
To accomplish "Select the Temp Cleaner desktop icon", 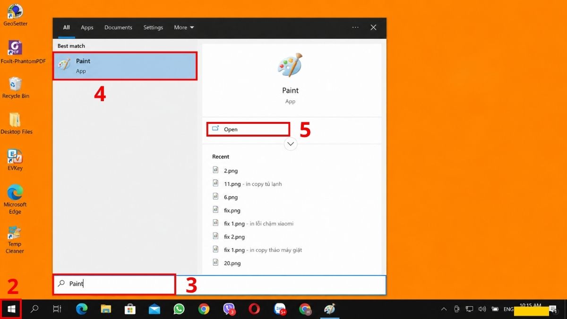I will pyautogui.click(x=15, y=240).
